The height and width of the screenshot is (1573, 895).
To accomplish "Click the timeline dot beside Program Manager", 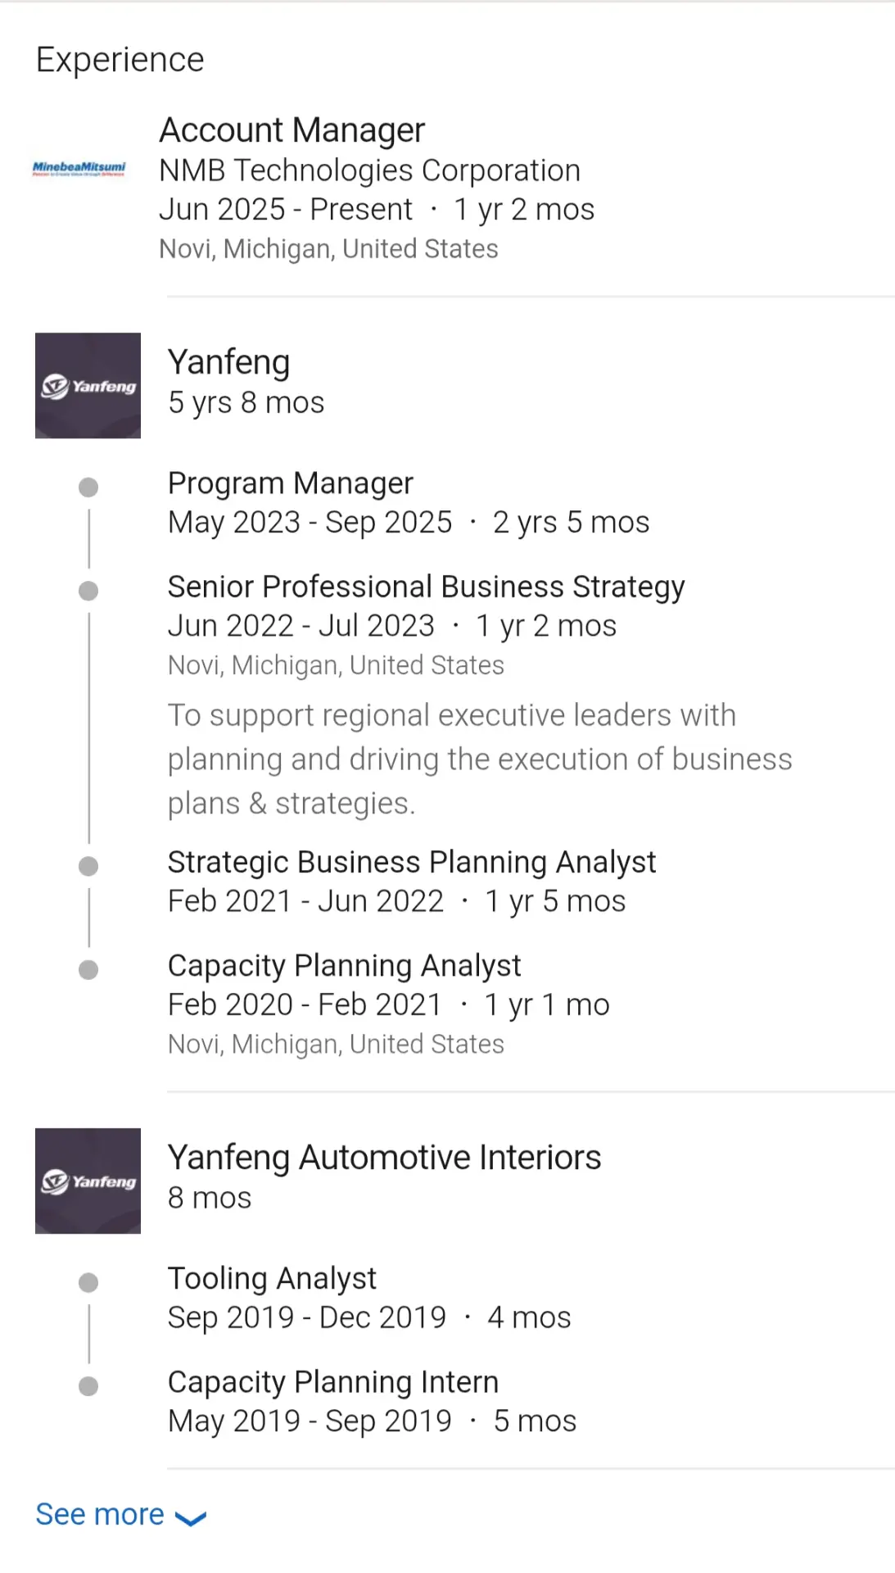I will (88, 487).
